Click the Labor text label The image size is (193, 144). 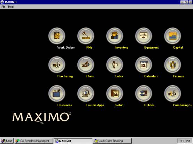point(119,76)
